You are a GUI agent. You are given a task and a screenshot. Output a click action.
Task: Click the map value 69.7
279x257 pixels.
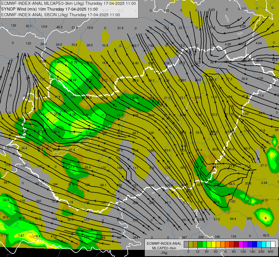click(x=7, y=182)
